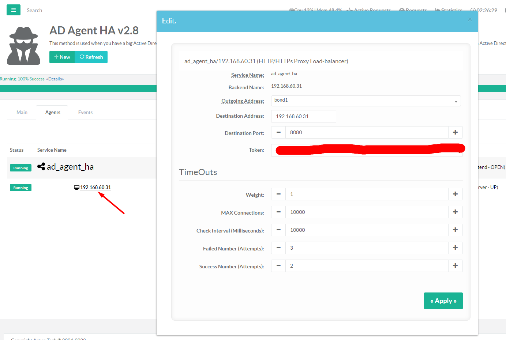Click the green New button
Screen dimensions: 506x340
pyautogui.click(x=62, y=57)
